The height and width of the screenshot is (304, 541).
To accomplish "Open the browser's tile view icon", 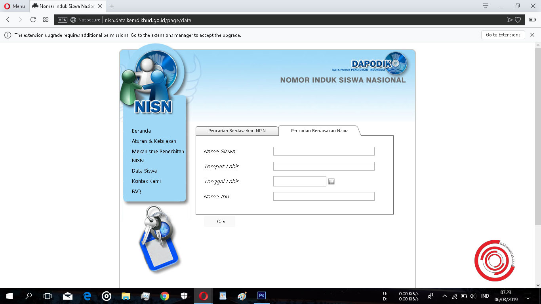I will pos(45,19).
